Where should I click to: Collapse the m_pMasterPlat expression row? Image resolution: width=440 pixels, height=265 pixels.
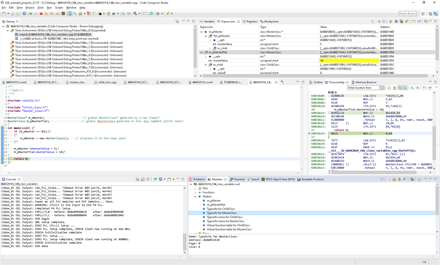pos(201,52)
